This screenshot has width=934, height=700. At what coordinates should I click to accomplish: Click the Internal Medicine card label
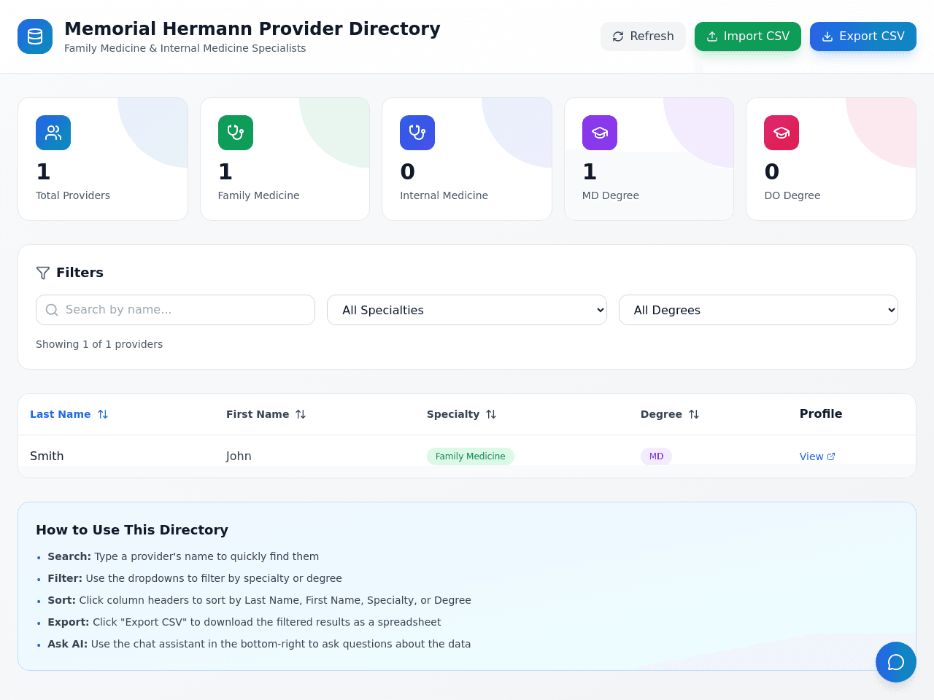[444, 195]
